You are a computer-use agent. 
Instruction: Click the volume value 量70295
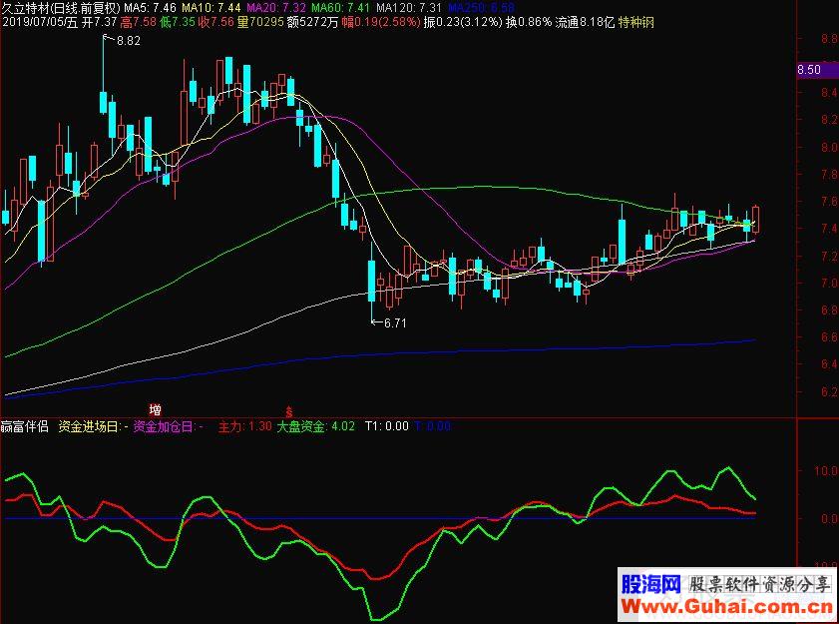click(260, 23)
